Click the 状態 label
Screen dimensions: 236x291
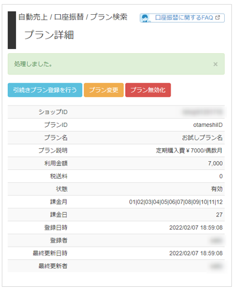[62, 189]
